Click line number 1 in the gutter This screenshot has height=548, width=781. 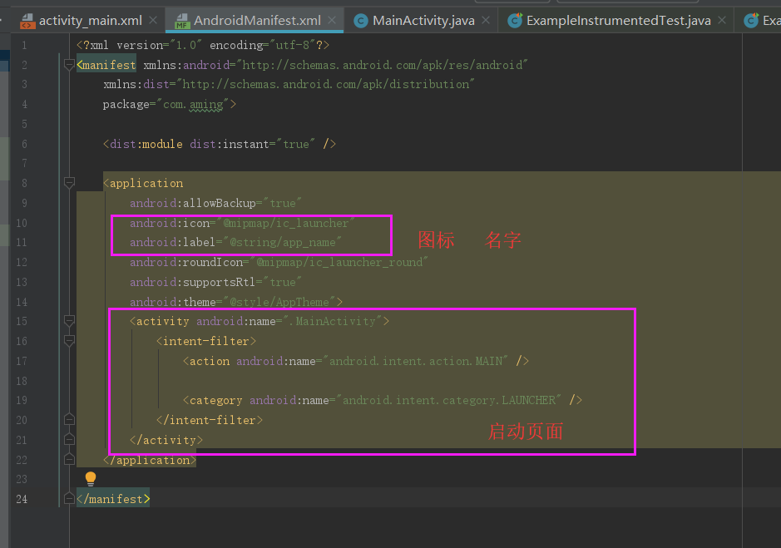(x=24, y=46)
